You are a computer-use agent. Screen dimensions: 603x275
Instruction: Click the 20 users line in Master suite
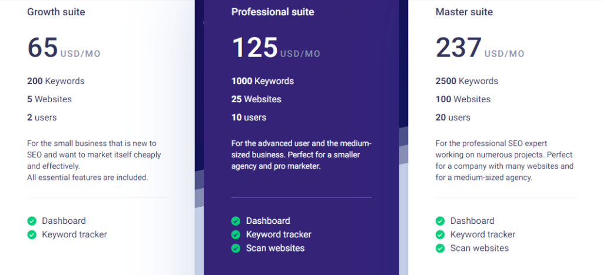pos(453,118)
